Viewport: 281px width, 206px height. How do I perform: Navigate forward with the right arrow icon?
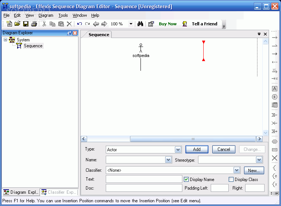click(x=104, y=24)
